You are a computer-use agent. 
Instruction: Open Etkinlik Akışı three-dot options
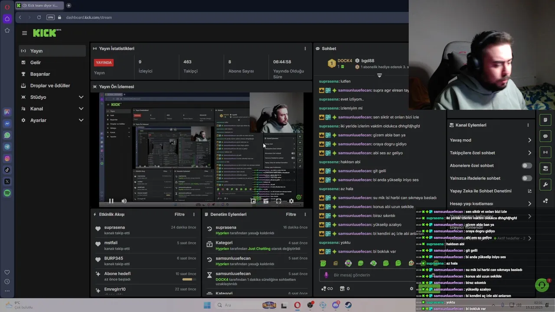pyautogui.click(x=194, y=214)
